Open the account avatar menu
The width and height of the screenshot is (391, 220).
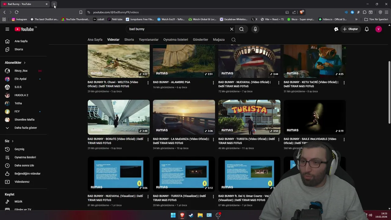[x=378, y=29]
